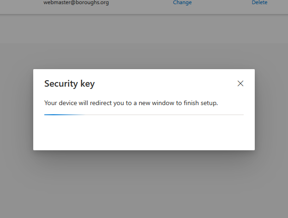Click the word 'redirect' in dialog message
Screen dimensions: 288x218
point(97,103)
